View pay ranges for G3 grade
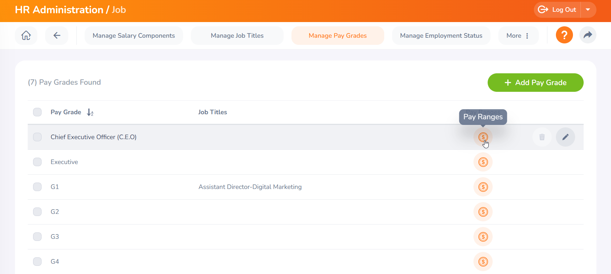 click(x=483, y=237)
